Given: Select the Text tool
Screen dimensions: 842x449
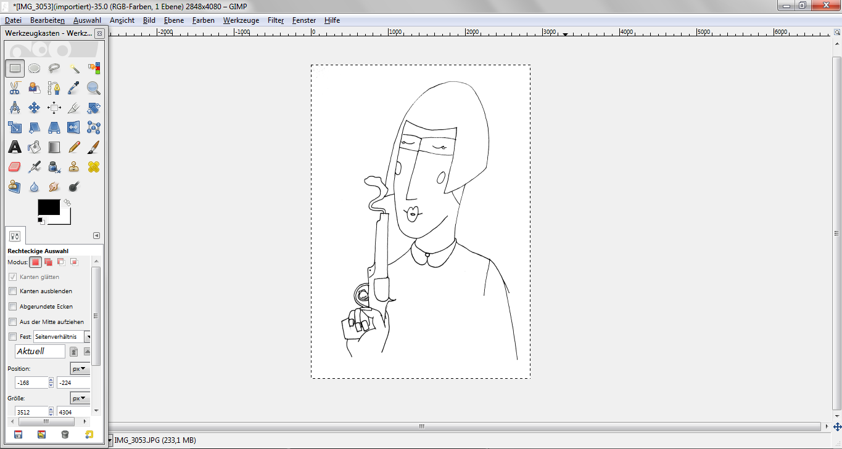Looking at the screenshot, I should (x=15, y=147).
